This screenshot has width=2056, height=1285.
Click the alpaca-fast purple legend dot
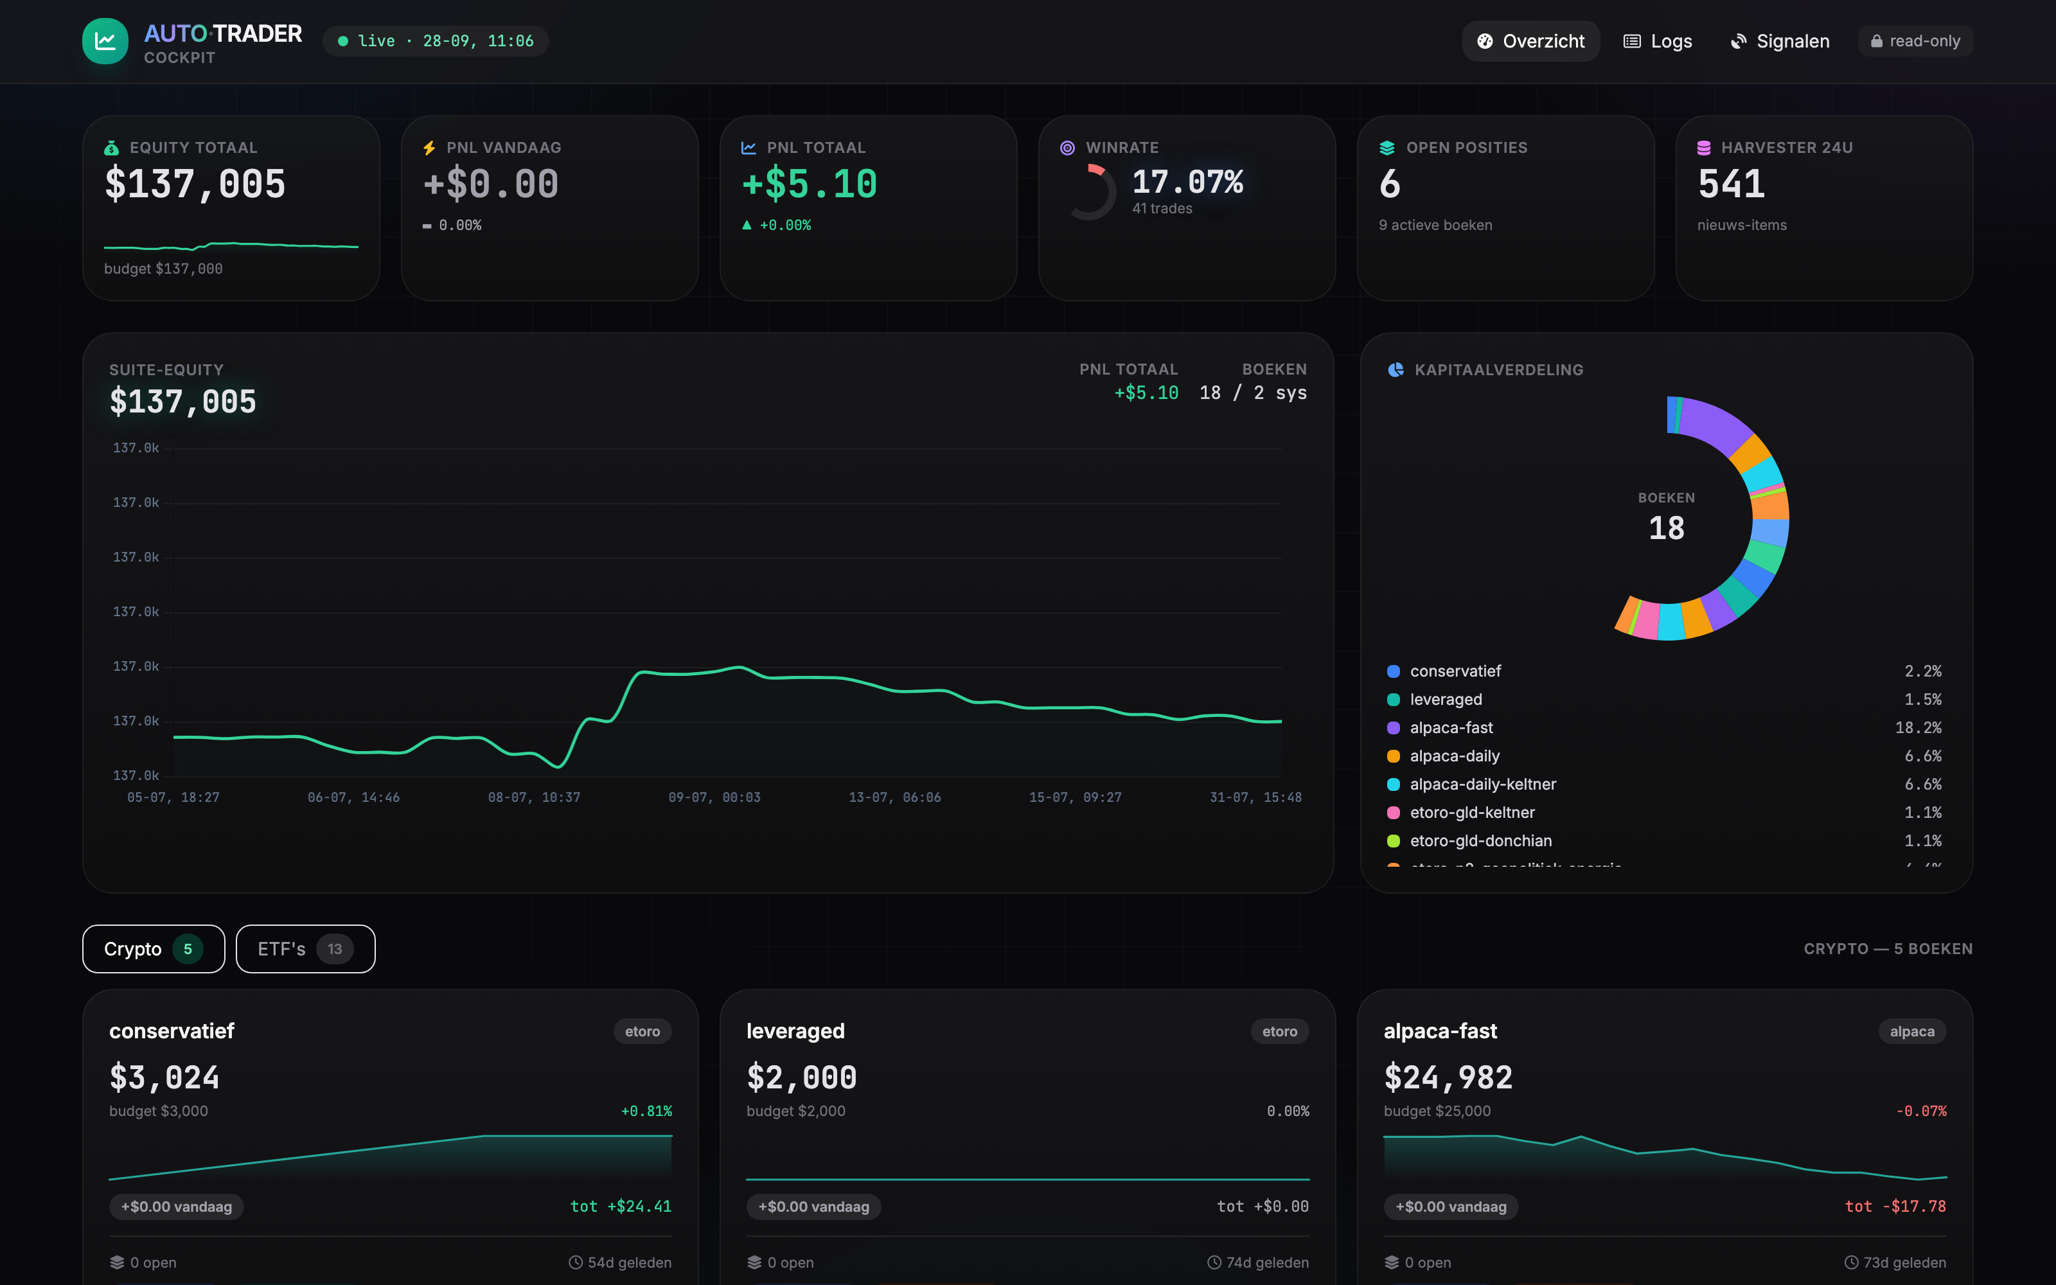pyautogui.click(x=1394, y=727)
